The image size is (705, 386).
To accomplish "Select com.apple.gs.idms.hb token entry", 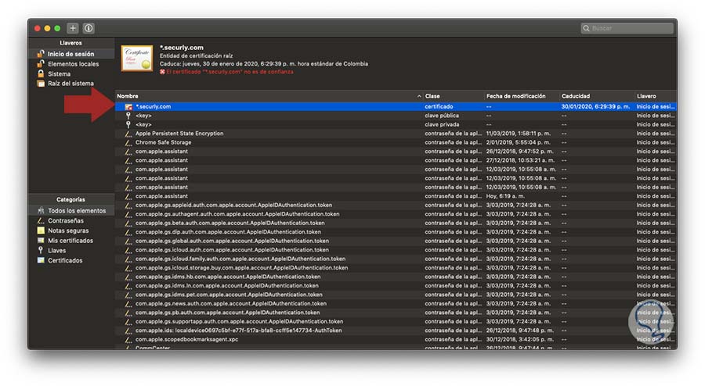I will [x=396, y=277].
